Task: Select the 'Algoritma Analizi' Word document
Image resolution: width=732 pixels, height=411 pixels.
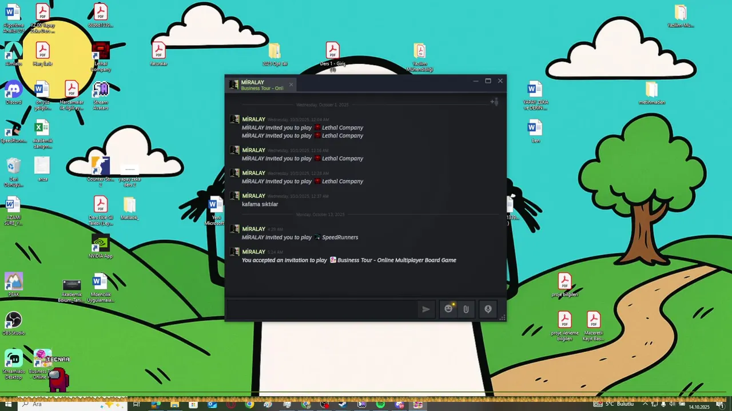Action: click(13, 18)
